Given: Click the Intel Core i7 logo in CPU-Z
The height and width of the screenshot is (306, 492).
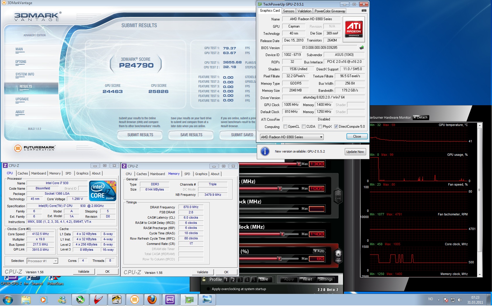Looking at the screenshot, I should pos(103,191).
